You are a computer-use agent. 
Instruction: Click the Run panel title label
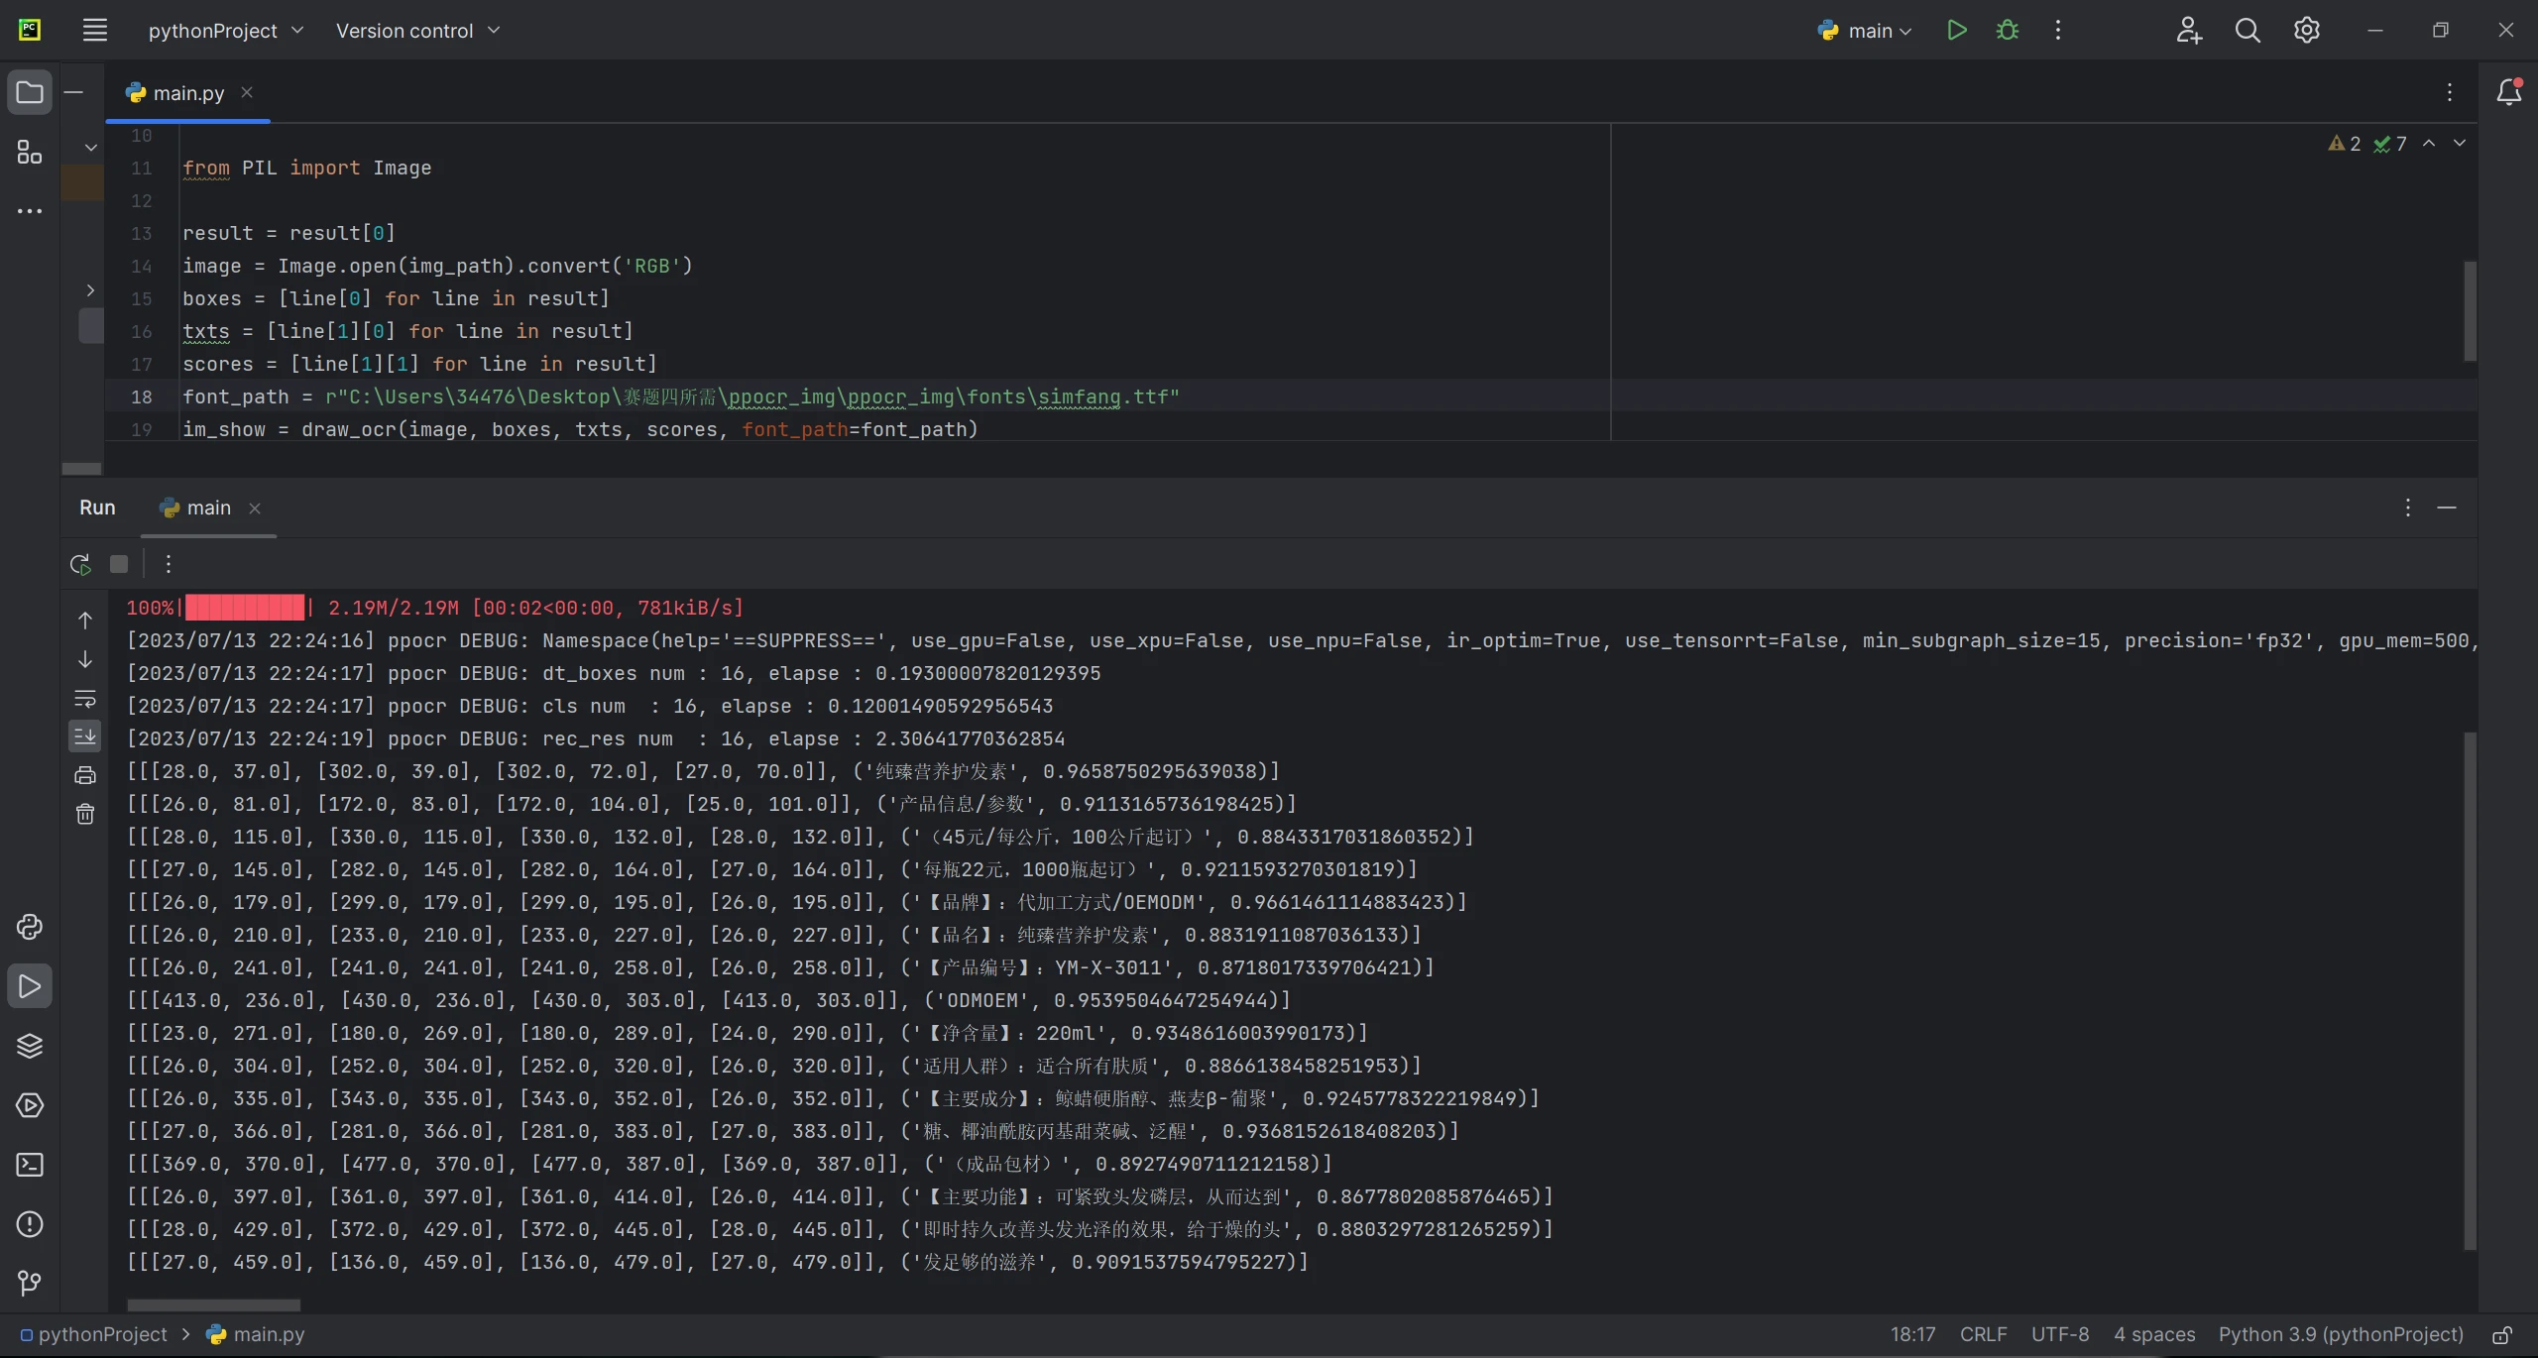(x=97, y=508)
